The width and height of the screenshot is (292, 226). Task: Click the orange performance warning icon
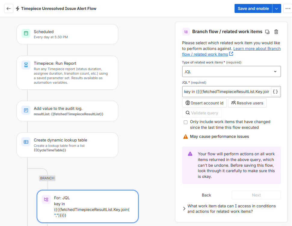[x=186, y=137]
